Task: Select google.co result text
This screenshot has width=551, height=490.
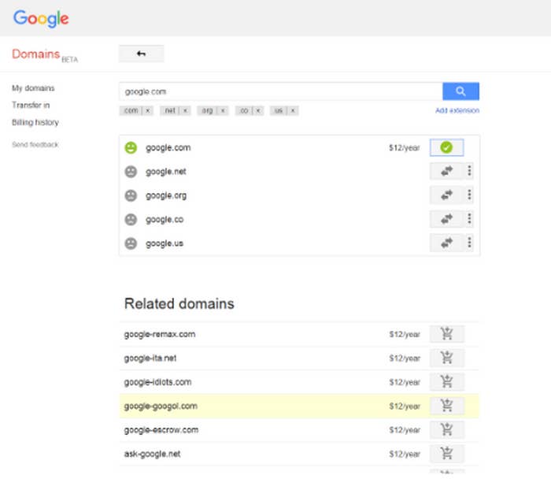Action: click(165, 220)
